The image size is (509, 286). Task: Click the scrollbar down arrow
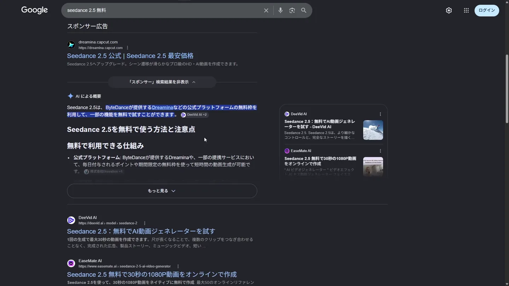[x=507, y=284]
